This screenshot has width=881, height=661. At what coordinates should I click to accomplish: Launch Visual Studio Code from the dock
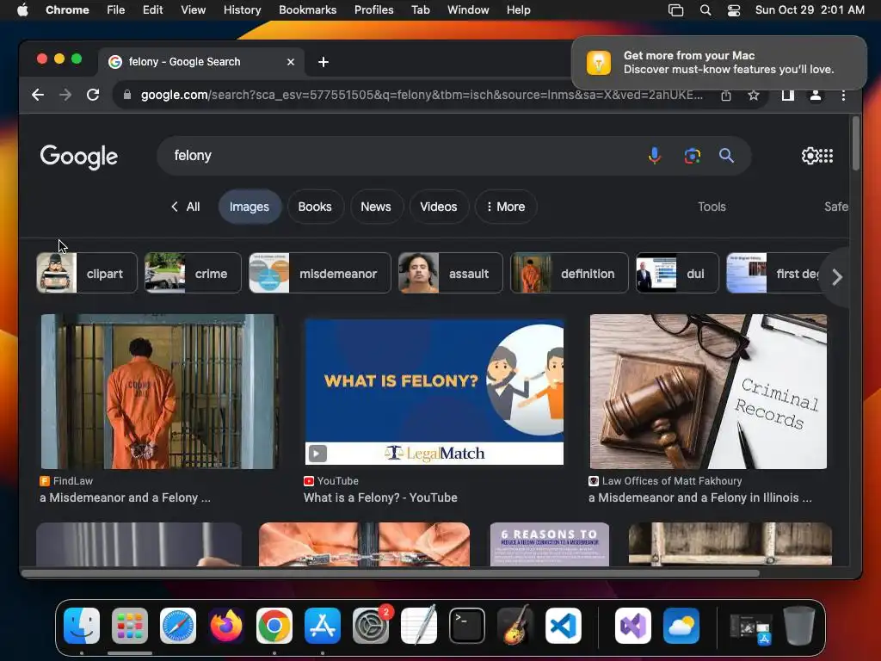click(x=564, y=626)
